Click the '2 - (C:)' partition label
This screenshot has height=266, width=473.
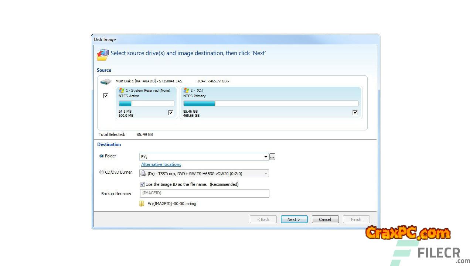197,91
